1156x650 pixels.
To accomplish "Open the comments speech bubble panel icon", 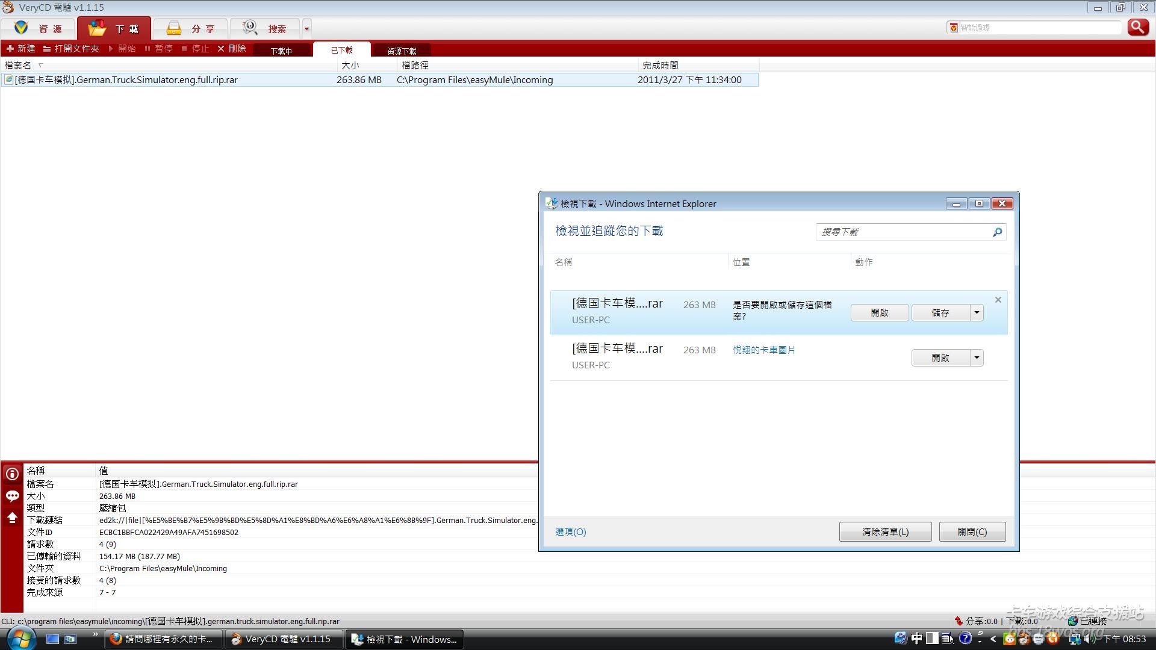I will coord(12,496).
